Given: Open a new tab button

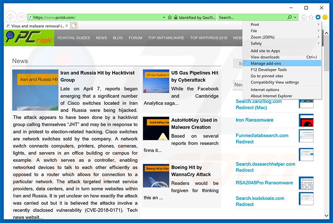Looking at the screenshot, I should pyautogui.click(x=74, y=26).
